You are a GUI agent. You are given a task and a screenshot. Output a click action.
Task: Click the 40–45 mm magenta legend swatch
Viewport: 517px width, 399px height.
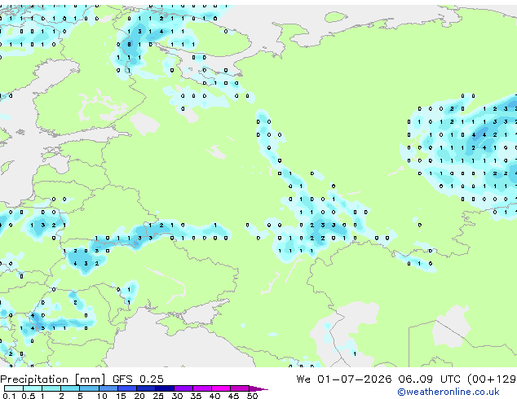click(221, 388)
